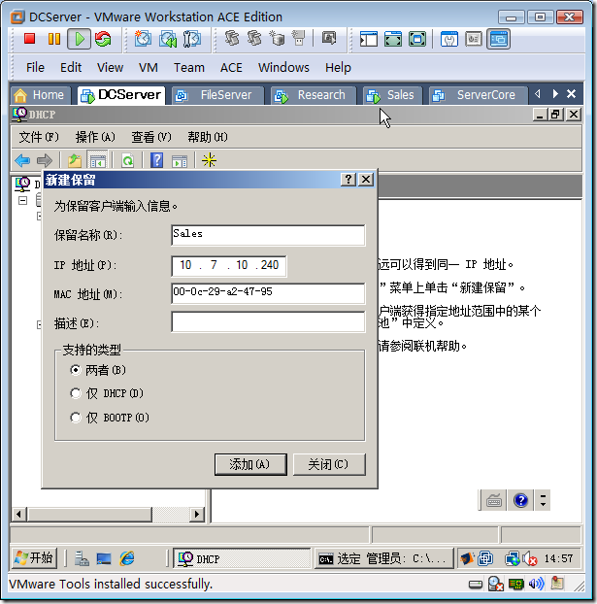Image resolution: width=597 pixels, height=604 pixels.
Task: Select the 仅 BOOTP(O) radio button
Action: [x=76, y=418]
